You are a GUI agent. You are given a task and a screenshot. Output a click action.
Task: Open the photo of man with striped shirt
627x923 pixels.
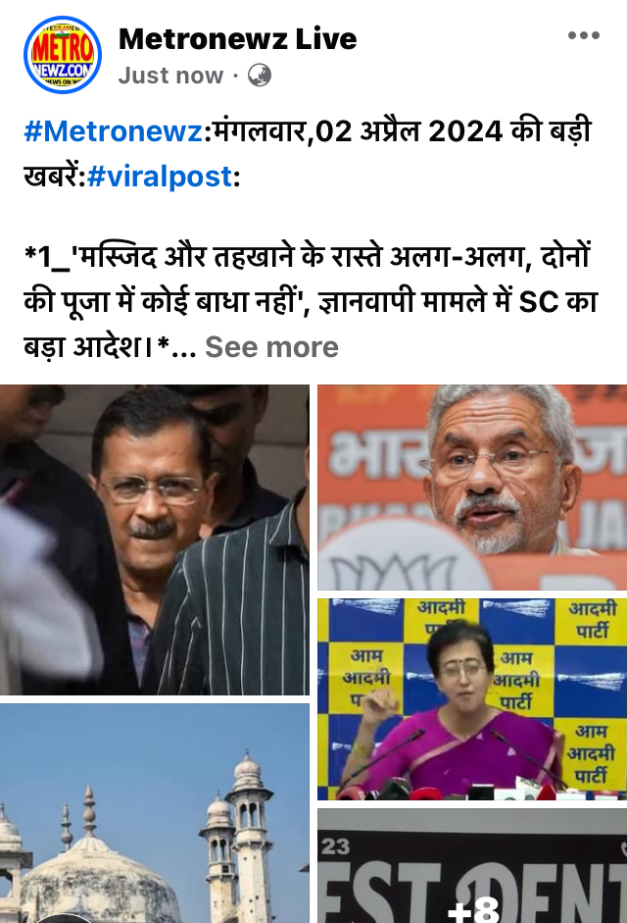[x=155, y=539]
